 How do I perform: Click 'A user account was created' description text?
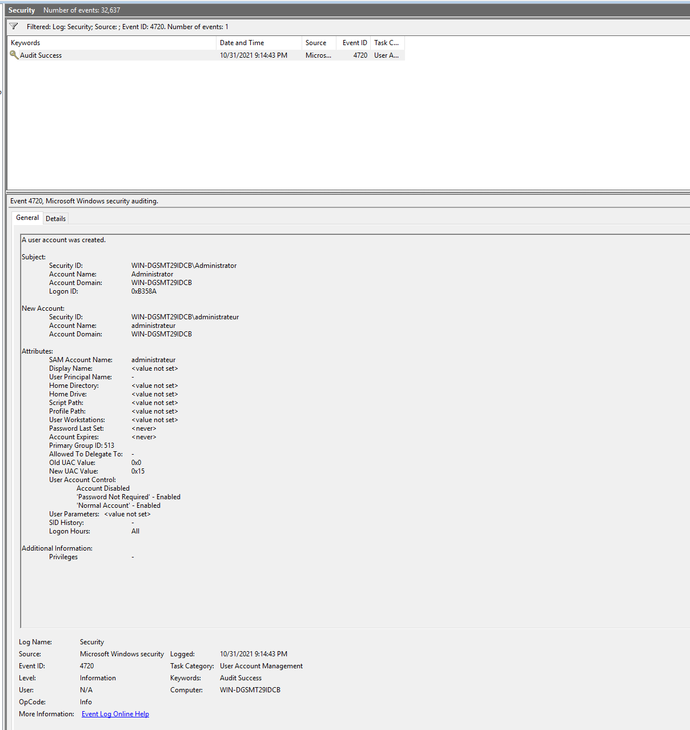64,240
